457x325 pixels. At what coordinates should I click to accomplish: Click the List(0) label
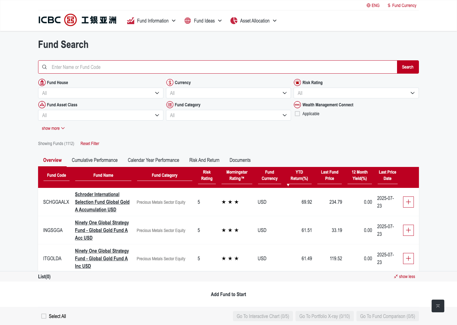[44, 276]
